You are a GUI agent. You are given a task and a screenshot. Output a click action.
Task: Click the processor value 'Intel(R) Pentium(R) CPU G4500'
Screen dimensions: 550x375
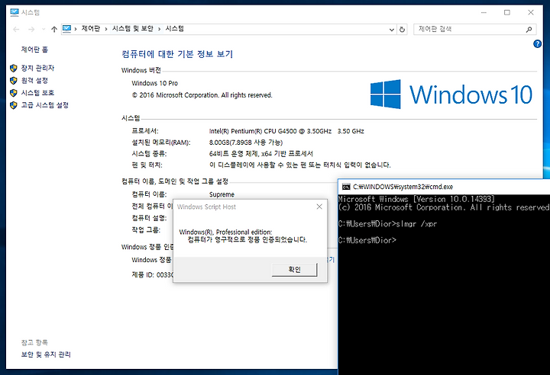[253, 131]
